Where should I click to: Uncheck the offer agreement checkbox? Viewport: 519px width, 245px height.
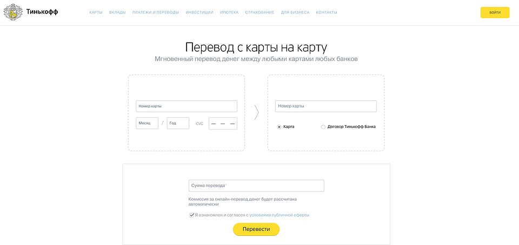(191, 215)
